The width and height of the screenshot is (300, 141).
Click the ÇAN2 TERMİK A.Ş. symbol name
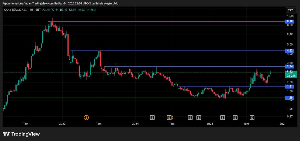[x=15, y=10]
